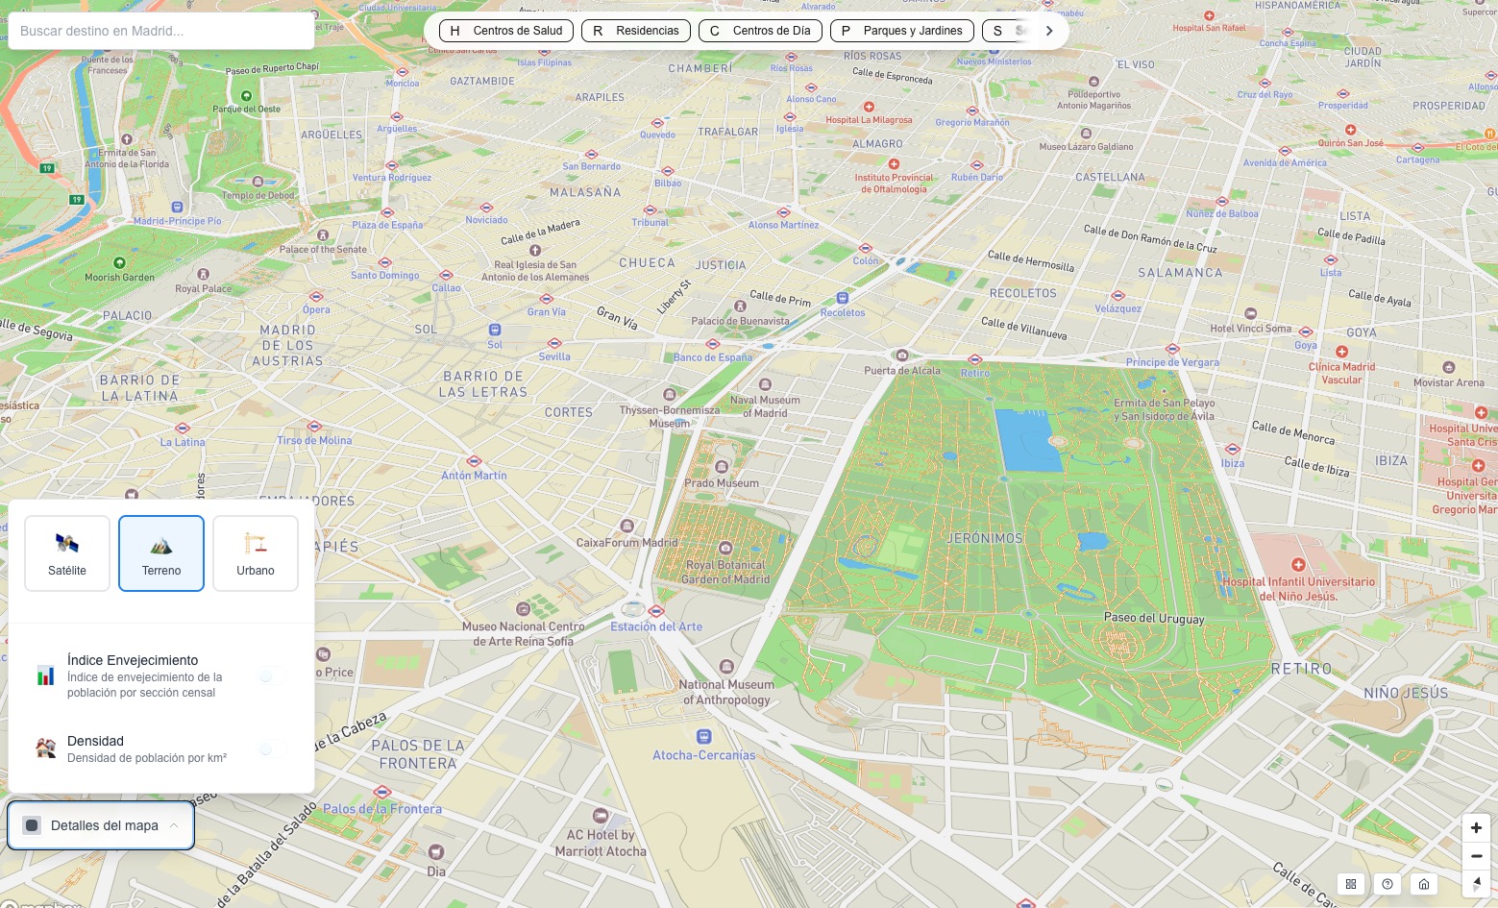Image resolution: width=1498 pixels, height=908 pixels.
Task: Filter by Residencias category
Action: [636, 31]
